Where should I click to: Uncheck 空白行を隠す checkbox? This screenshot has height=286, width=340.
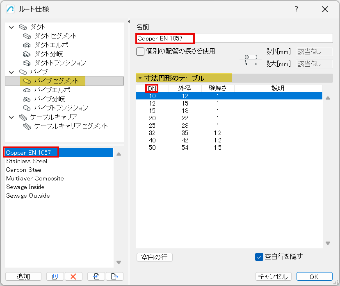259,257
